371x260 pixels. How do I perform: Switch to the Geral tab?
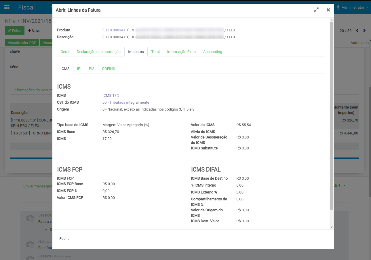click(x=65, y=52)
